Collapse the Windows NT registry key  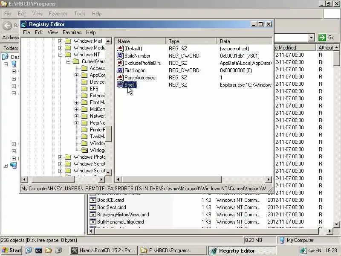(60, 55)
